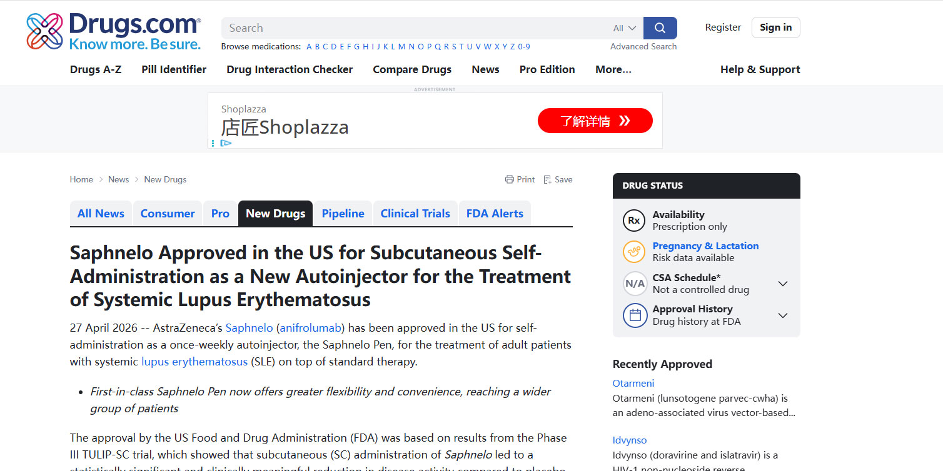
Task: Follow the anifrolumab link
Action: 310,327
